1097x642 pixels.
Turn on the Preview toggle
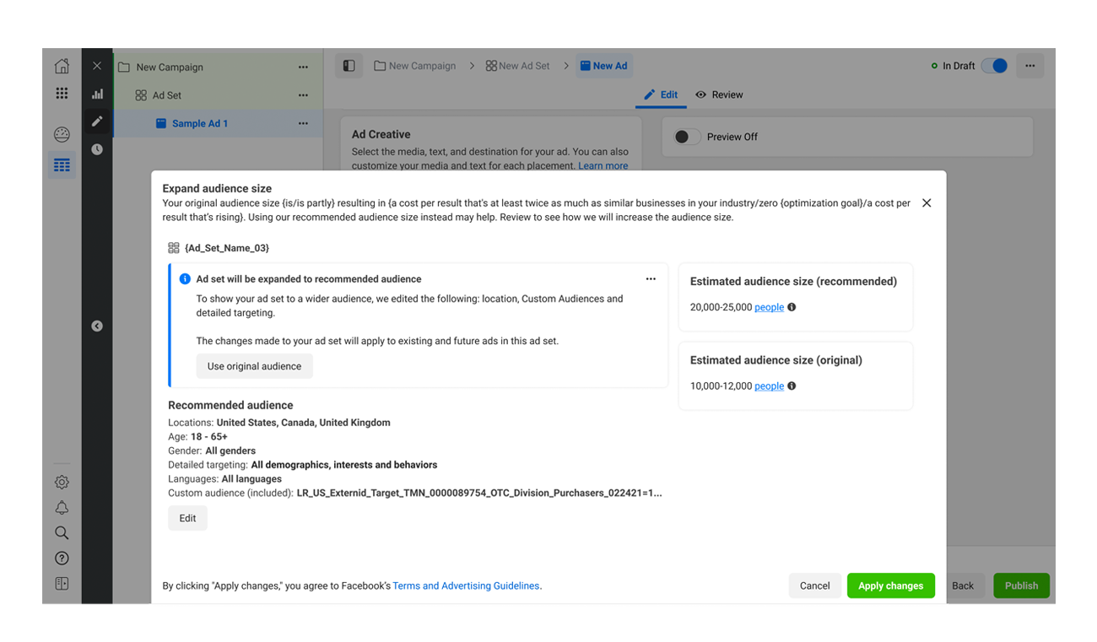click(x=688, y=137)
